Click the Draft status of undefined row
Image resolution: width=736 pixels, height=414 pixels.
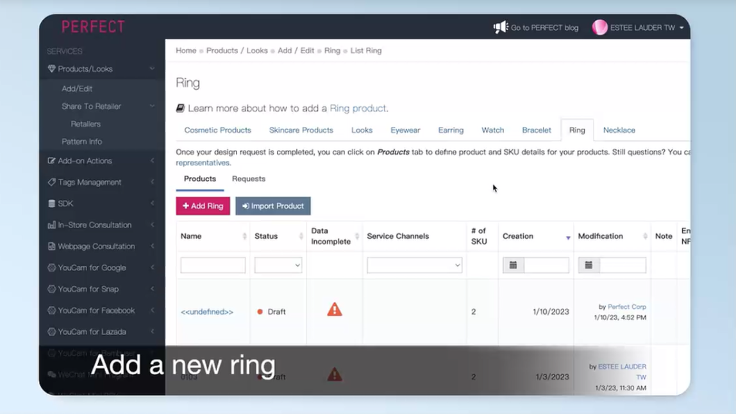tap(271, 311)
